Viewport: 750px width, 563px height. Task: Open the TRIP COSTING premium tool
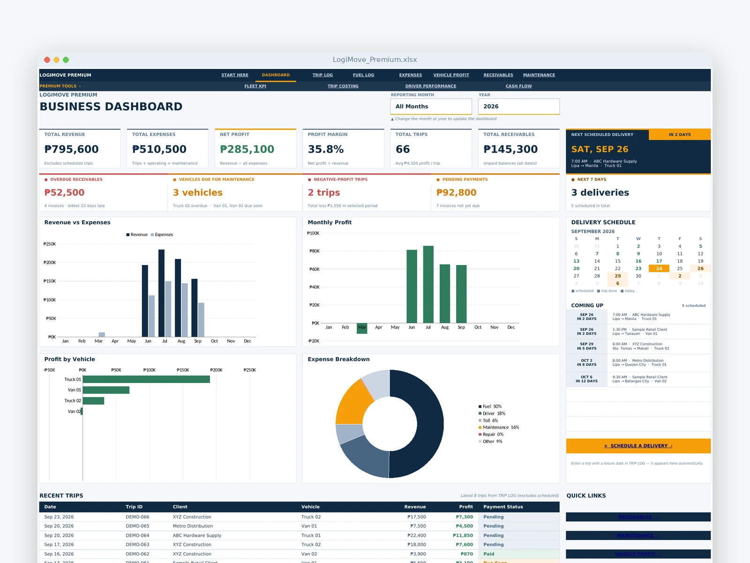tap(343, 86)
